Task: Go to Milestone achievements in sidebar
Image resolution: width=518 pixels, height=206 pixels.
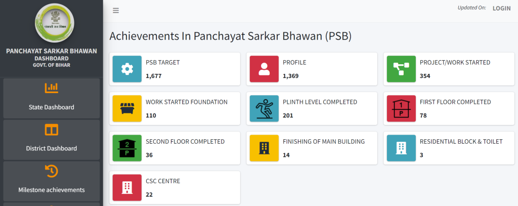Action: coord(51,181)
